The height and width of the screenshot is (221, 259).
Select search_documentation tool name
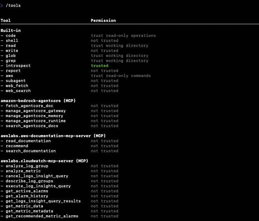(31, 151)
